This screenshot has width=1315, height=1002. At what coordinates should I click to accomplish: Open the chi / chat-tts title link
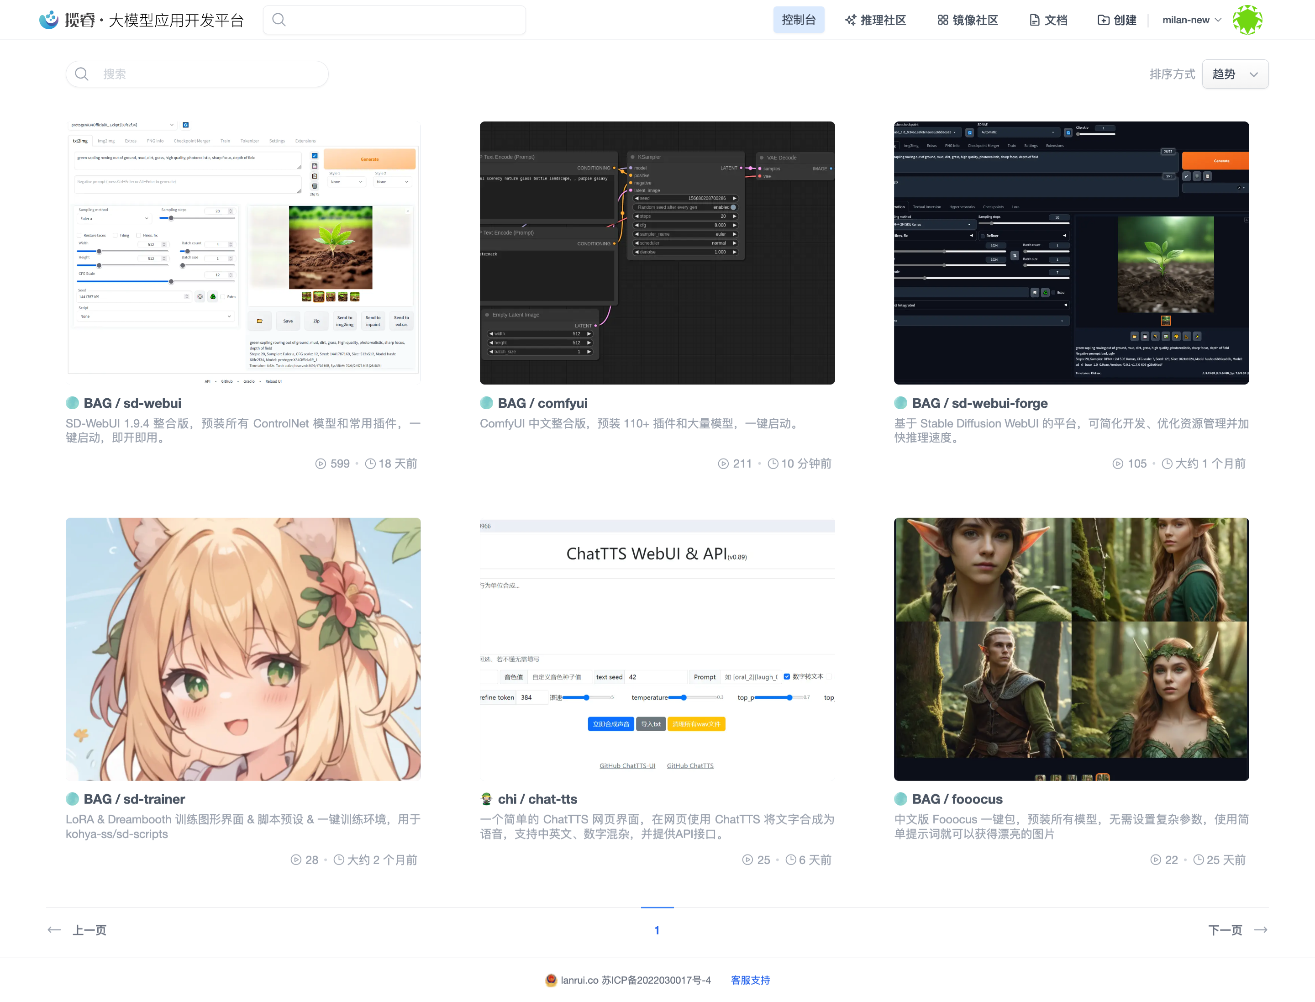pos(537,799)
